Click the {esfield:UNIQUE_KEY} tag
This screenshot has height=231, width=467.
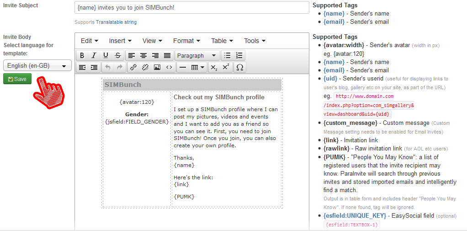[355, 215]
